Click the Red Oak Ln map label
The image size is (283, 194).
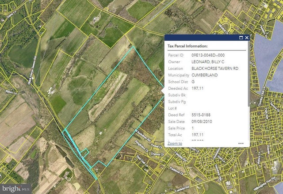click(x=142, y=161)
